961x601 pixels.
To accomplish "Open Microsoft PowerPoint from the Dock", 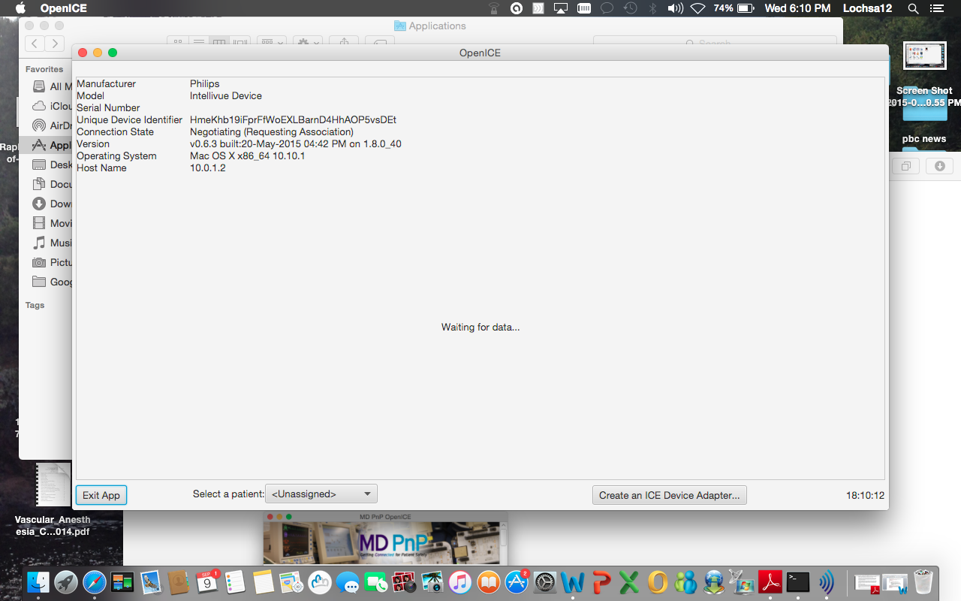I will (601, 581).
